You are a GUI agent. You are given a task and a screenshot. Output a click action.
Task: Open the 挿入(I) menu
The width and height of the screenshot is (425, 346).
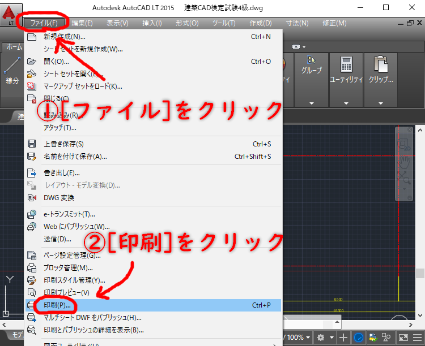tap(152, 23)
